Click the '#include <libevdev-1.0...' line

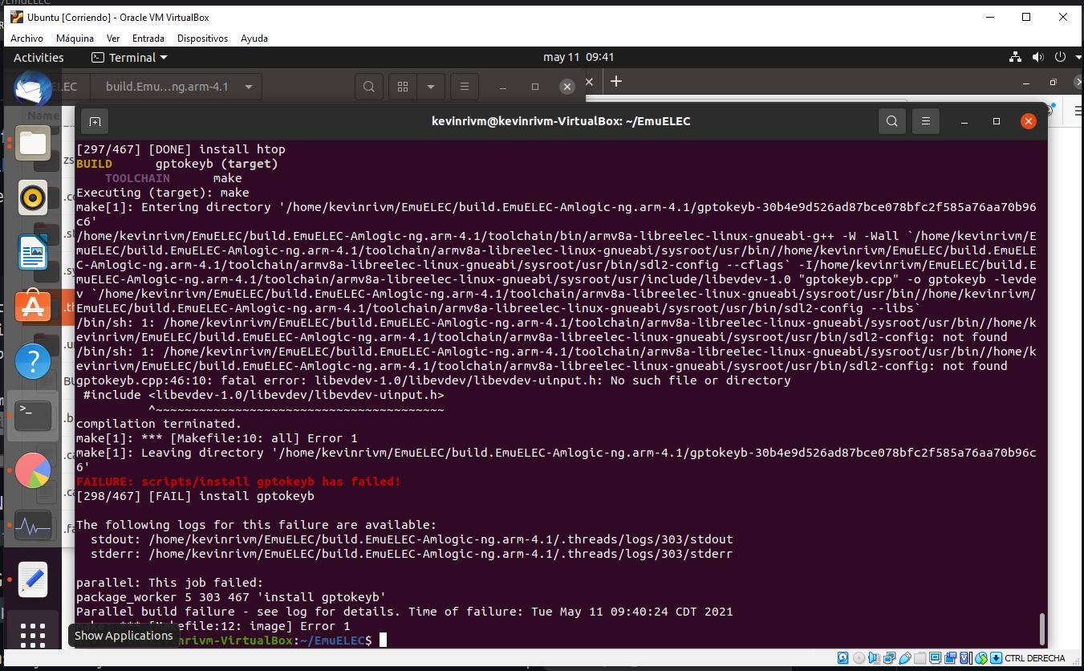(x=264, y=395)
